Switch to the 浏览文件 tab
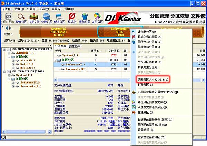 coord(75,46)
